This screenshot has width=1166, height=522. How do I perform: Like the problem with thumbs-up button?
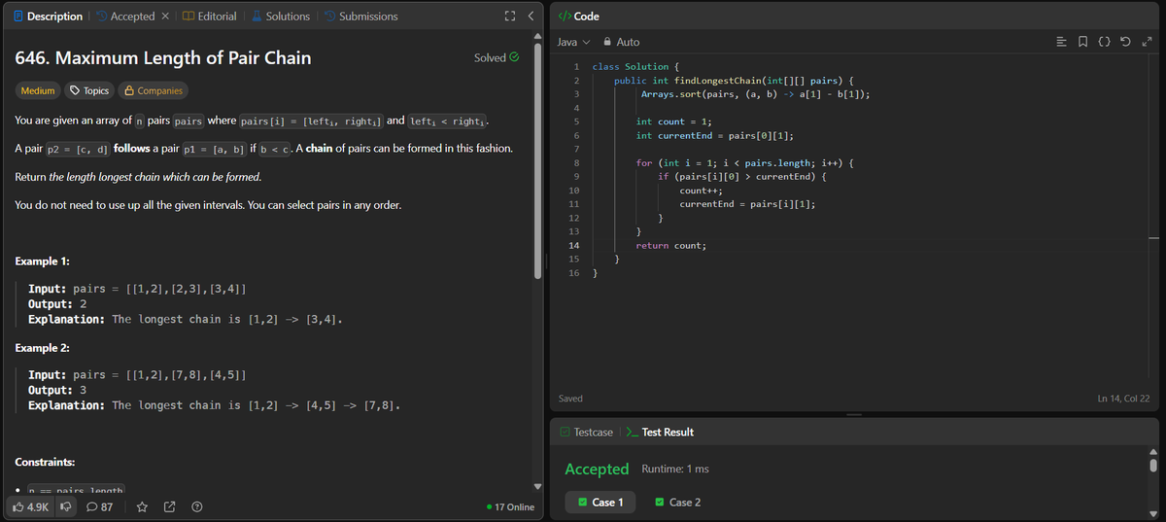[x=29, y=506]
